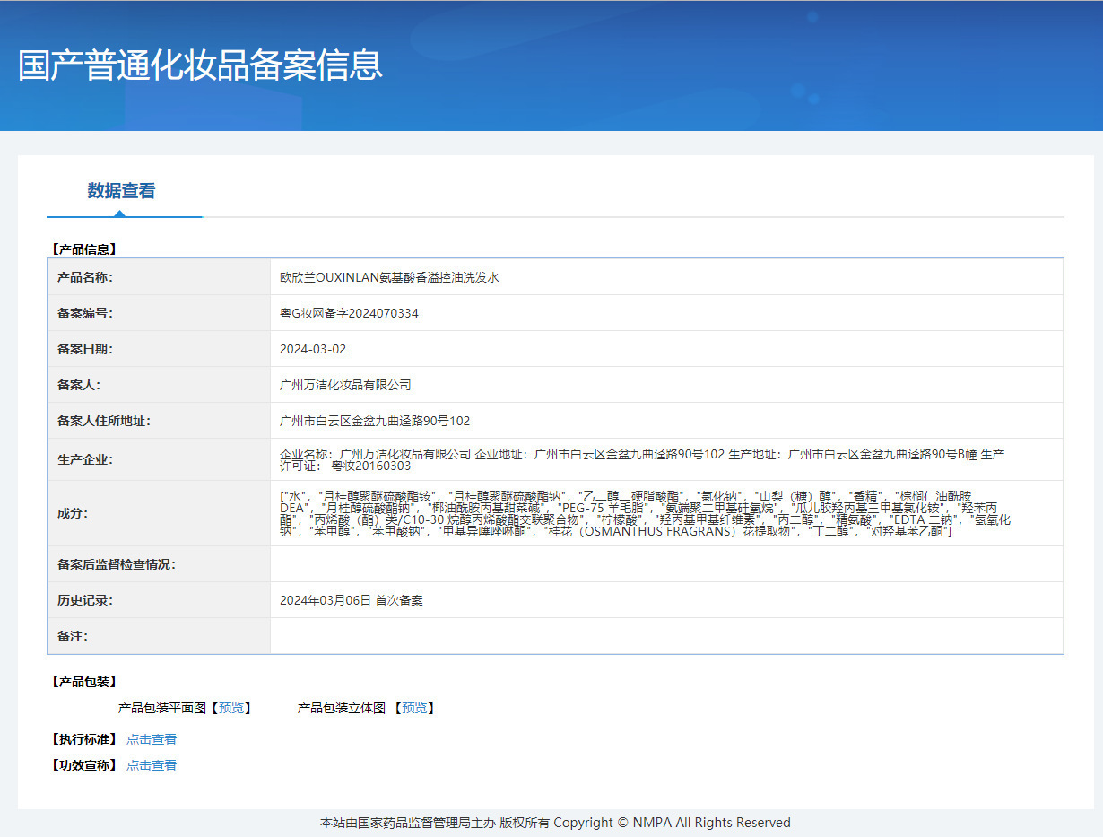
Task: Select the 【产品信息】 section heading
Action: tap(83, 249)
